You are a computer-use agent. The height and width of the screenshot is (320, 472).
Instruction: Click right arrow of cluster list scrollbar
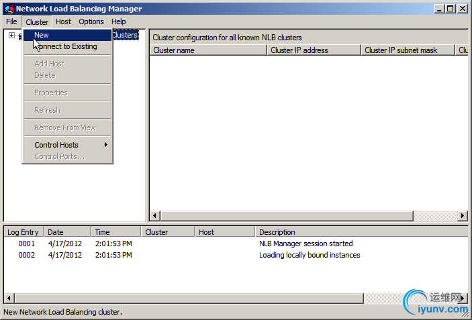[463, 215]
